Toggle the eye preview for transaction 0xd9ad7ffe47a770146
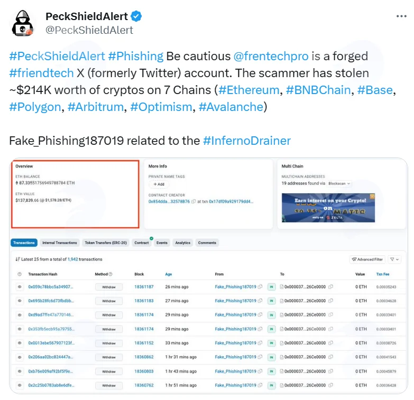This screenshot has height=400, width=414. pyautogui.click(x=20, y=315)
